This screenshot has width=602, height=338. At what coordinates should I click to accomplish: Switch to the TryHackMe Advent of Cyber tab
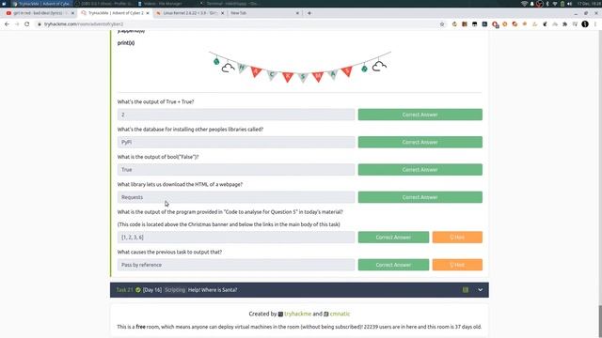click(115, 13)
